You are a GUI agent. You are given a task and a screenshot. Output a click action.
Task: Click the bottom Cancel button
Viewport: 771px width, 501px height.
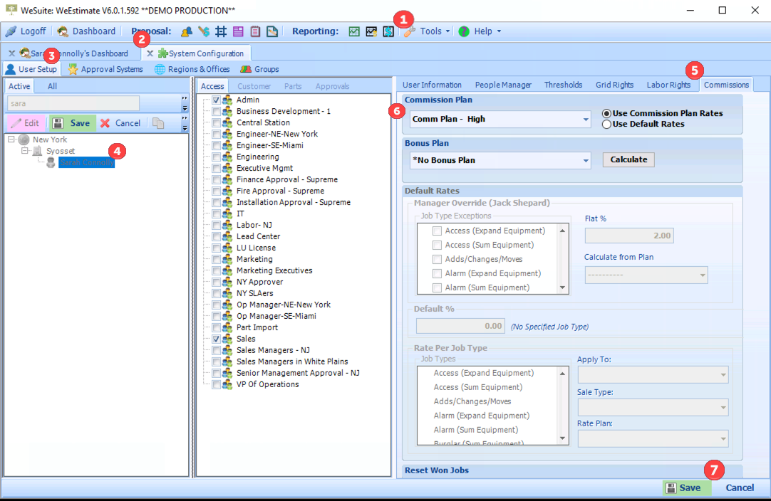click(x=740, y=487)
